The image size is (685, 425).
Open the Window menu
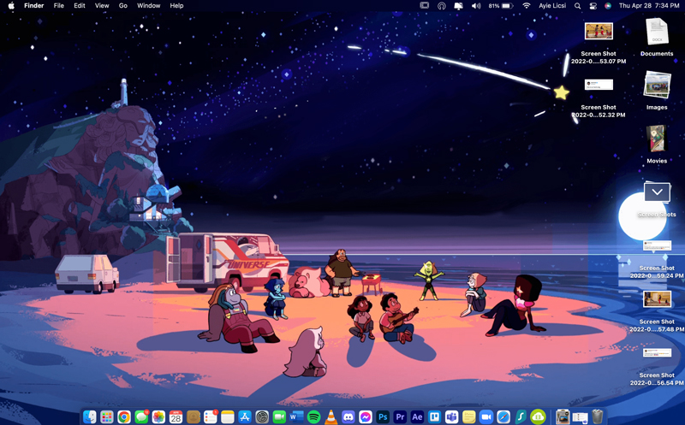click(148, 6)
